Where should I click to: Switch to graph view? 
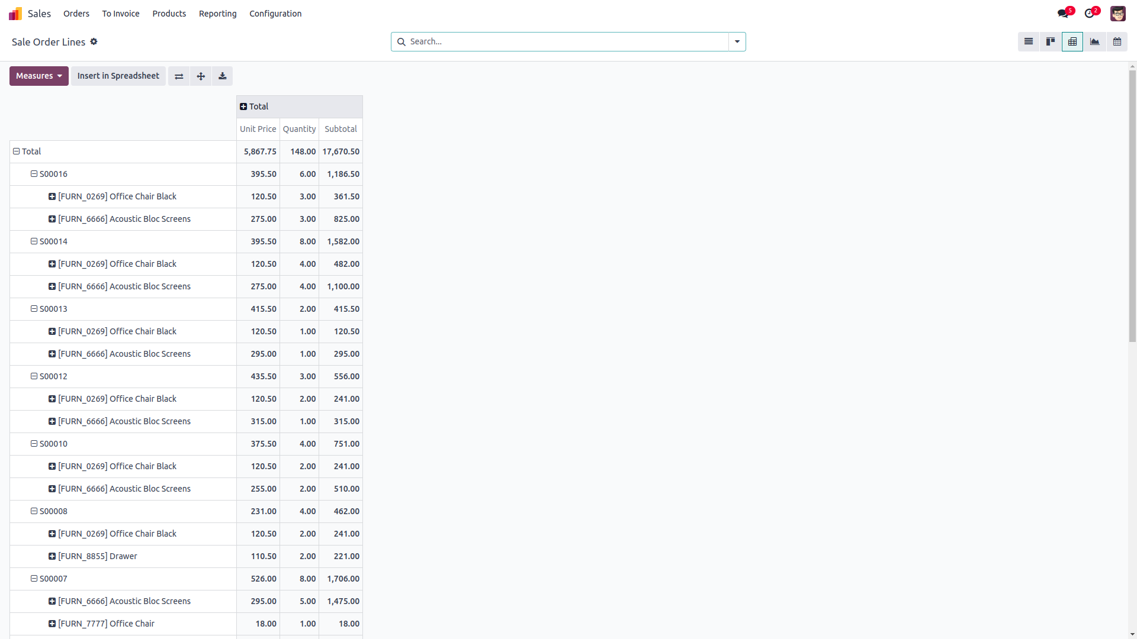point(1094,42)
